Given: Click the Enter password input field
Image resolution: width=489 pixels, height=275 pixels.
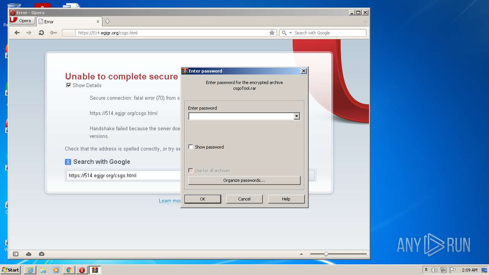Looking at the screenshot, I should [x=241, y=116].
